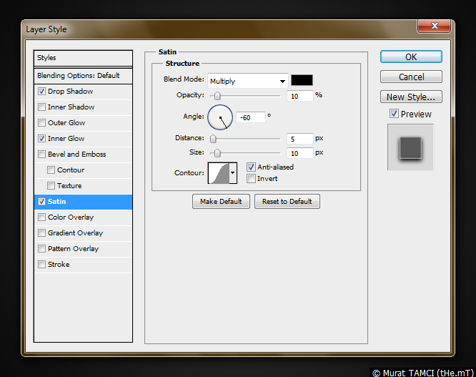Image resolution: width=476 pixels, height=377 pixels.
Task: Enable the Invert checkbox
Action: 251,179
